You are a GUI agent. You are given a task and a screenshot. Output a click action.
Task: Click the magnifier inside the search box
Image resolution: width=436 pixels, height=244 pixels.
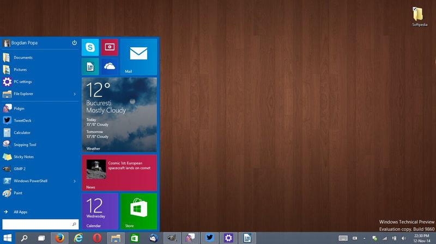coord(74,224)
